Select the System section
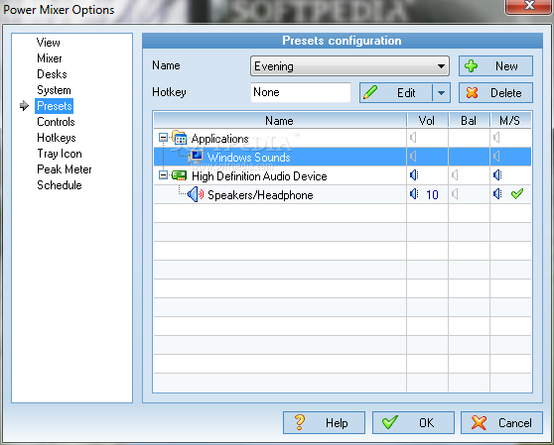The width and height of the screenshot is (554, 445). pos(54,90)
